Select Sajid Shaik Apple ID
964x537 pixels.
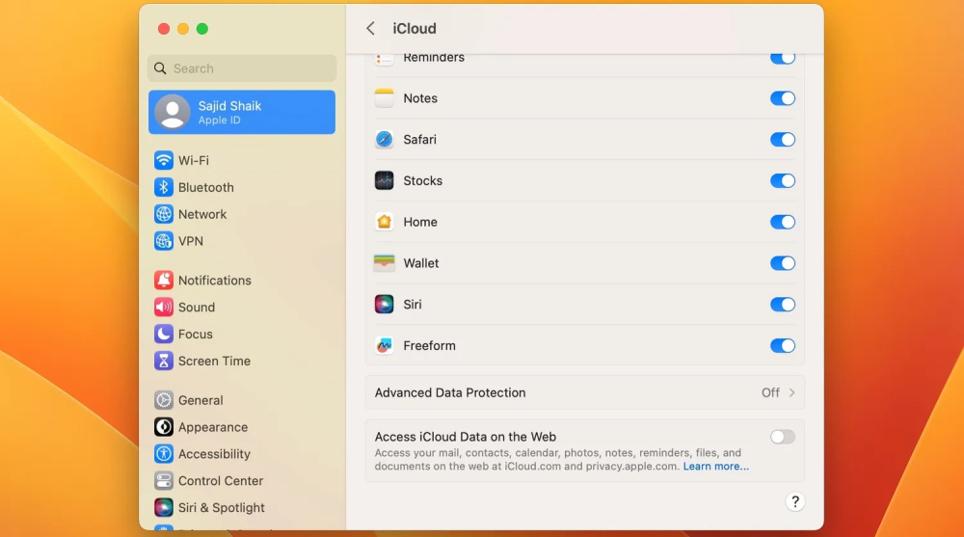(242, 112)
